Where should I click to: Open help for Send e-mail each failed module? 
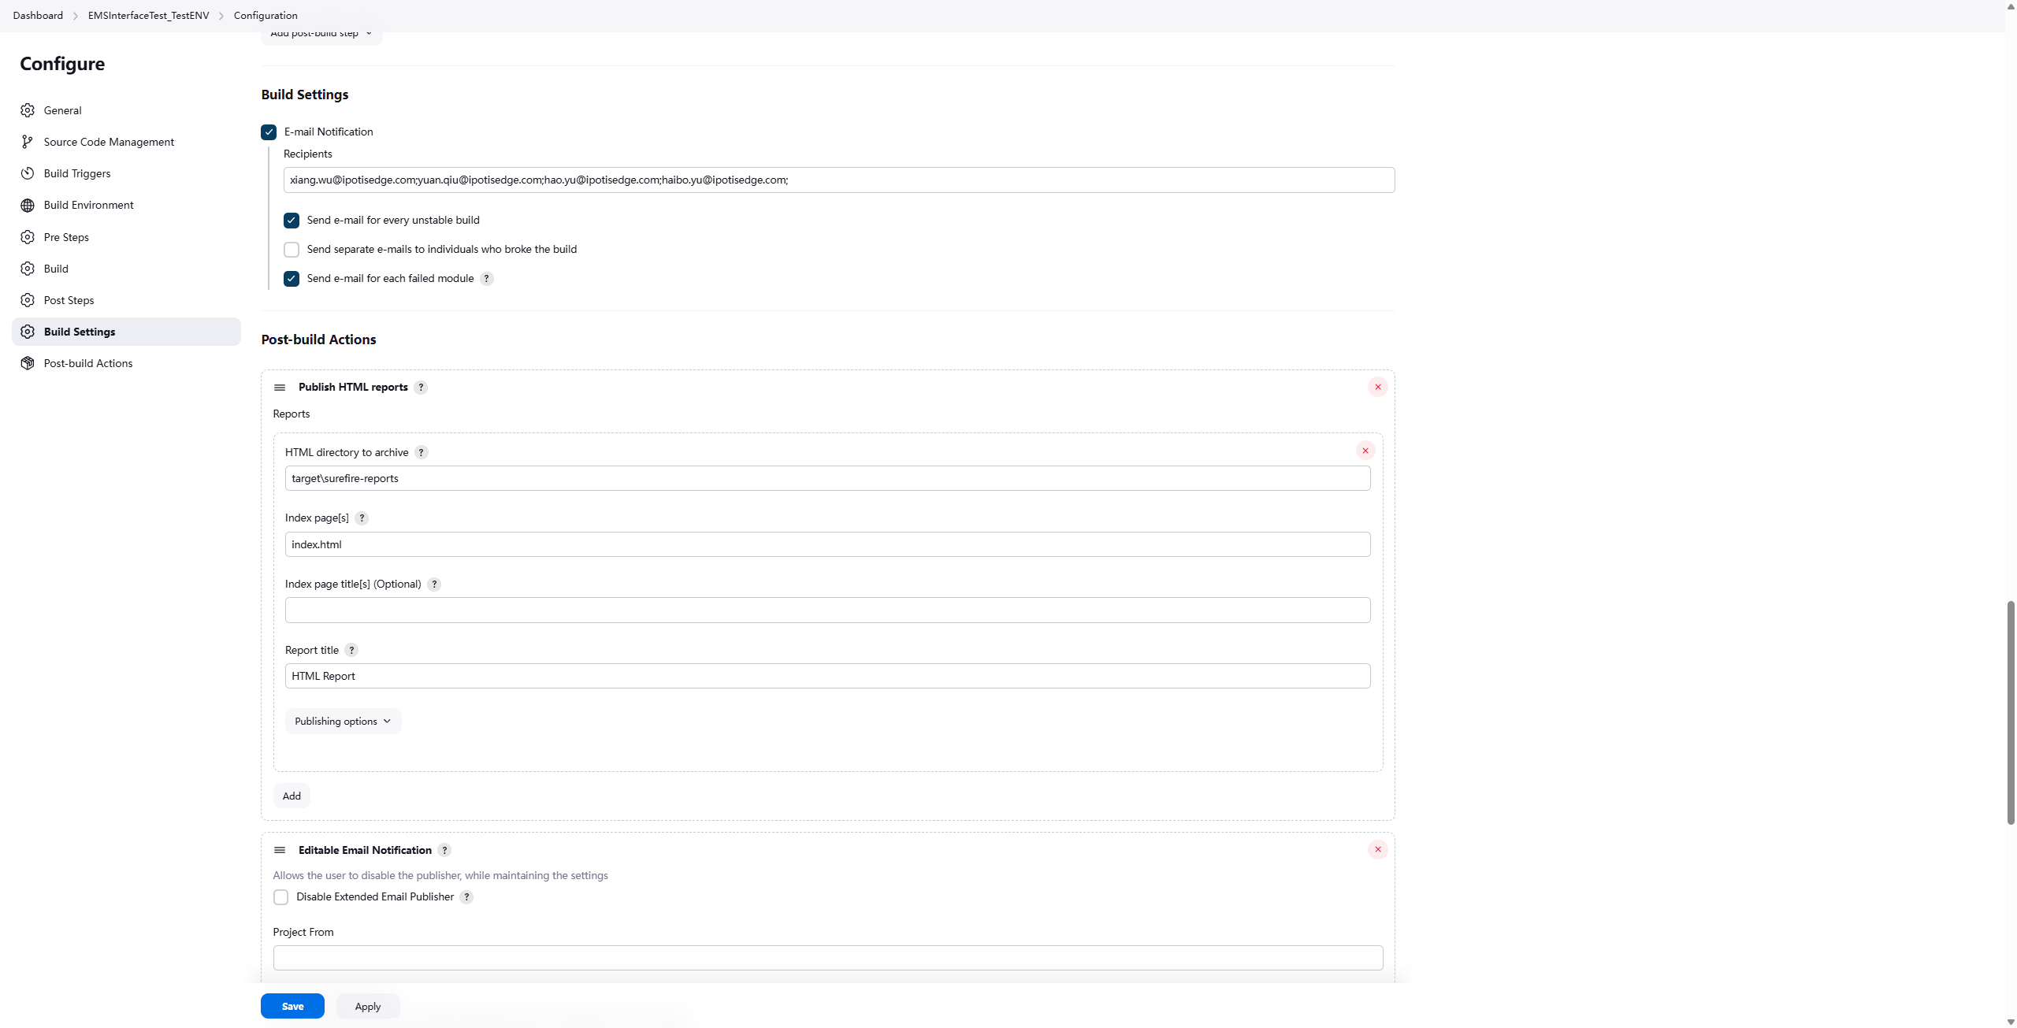click(487, 279)
